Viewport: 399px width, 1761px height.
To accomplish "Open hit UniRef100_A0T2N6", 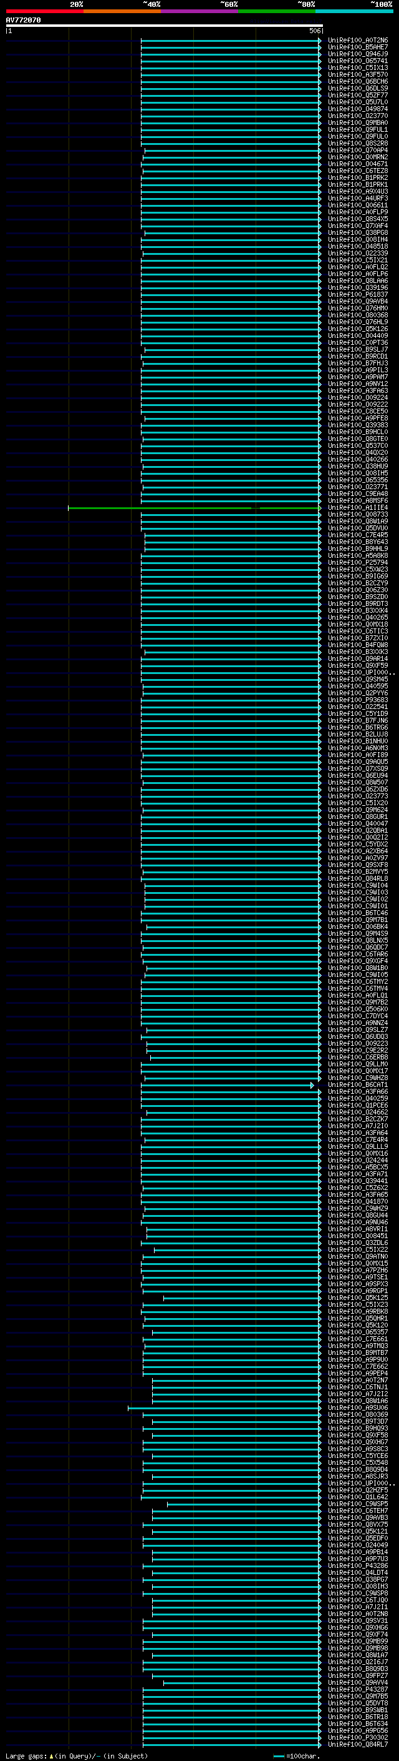I will click(x=358, y=41).
